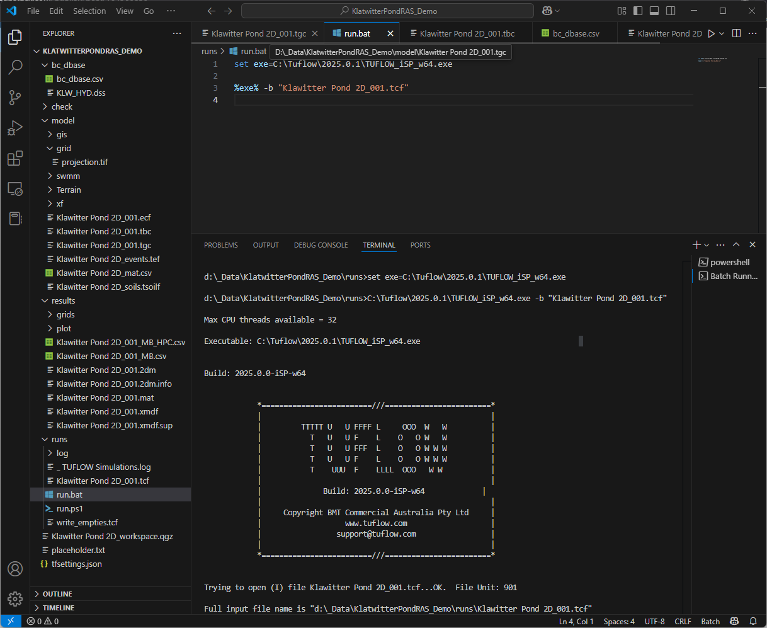Open the Source Control view
The image size is (767, 628).
click(x=15, y=98)
